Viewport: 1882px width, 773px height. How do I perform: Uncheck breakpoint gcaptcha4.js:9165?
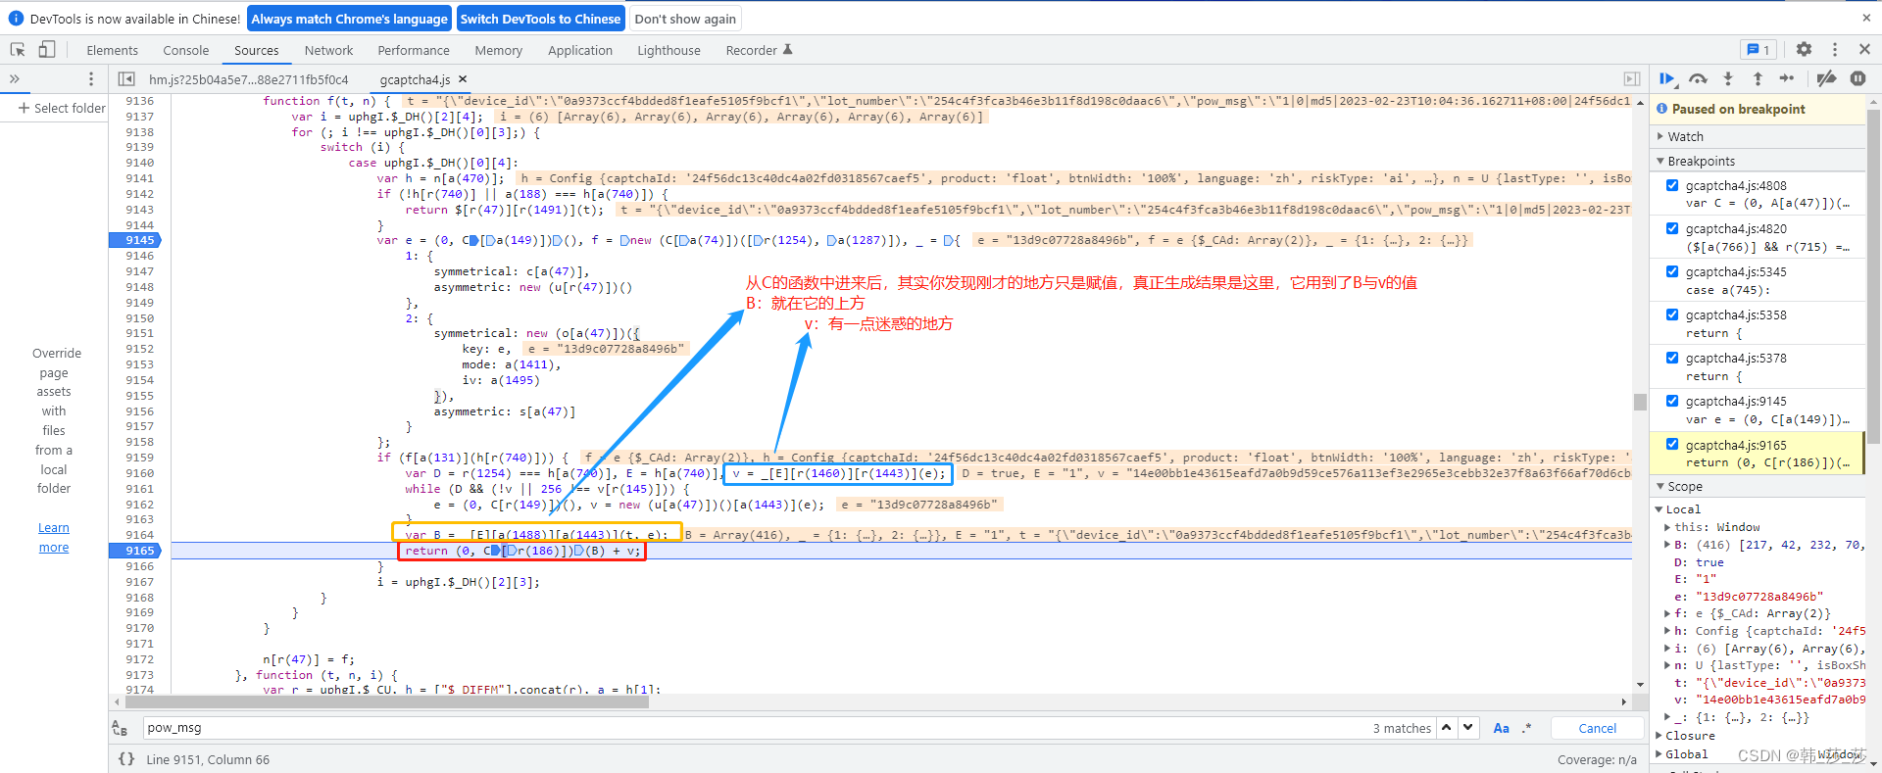tap(1672, 444)
